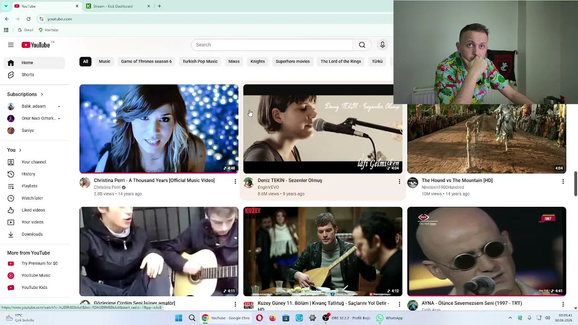Open the Onur Naci Ozturk subscription
Viewport: 578px width, 325px height.
pyautogui.click(x=34, y=118)
